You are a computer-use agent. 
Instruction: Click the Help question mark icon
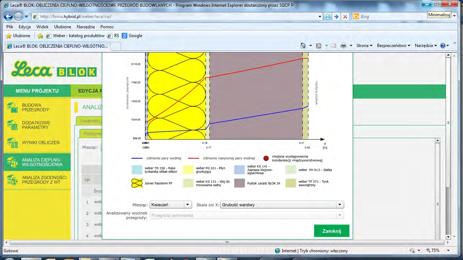[442, 46]
